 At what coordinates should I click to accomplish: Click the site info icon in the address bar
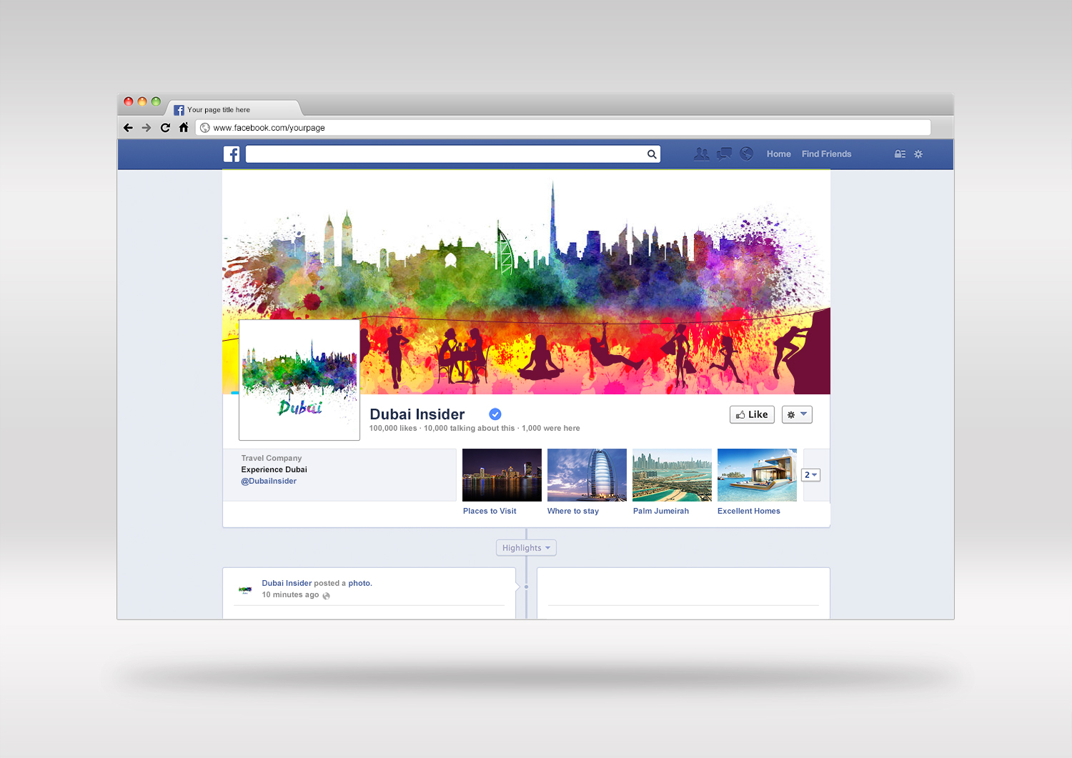[205, 128]
